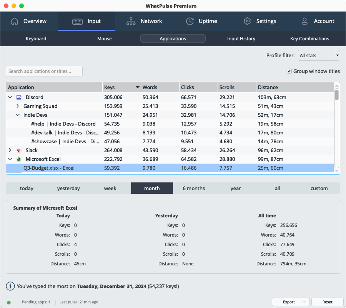Click the applications table scrollbar thumb

(x=337, y=94)
